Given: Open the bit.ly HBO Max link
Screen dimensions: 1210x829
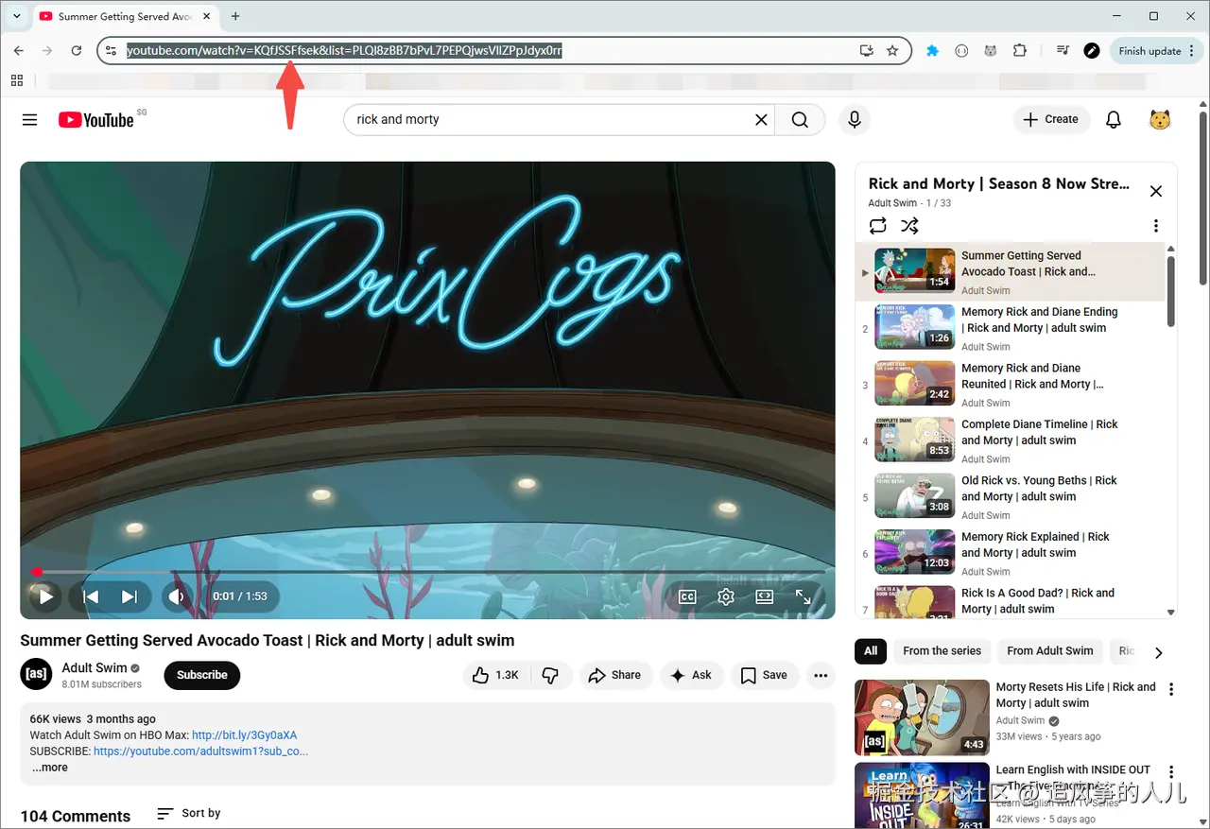Looking at the screenshot, I should click(245, 734).
